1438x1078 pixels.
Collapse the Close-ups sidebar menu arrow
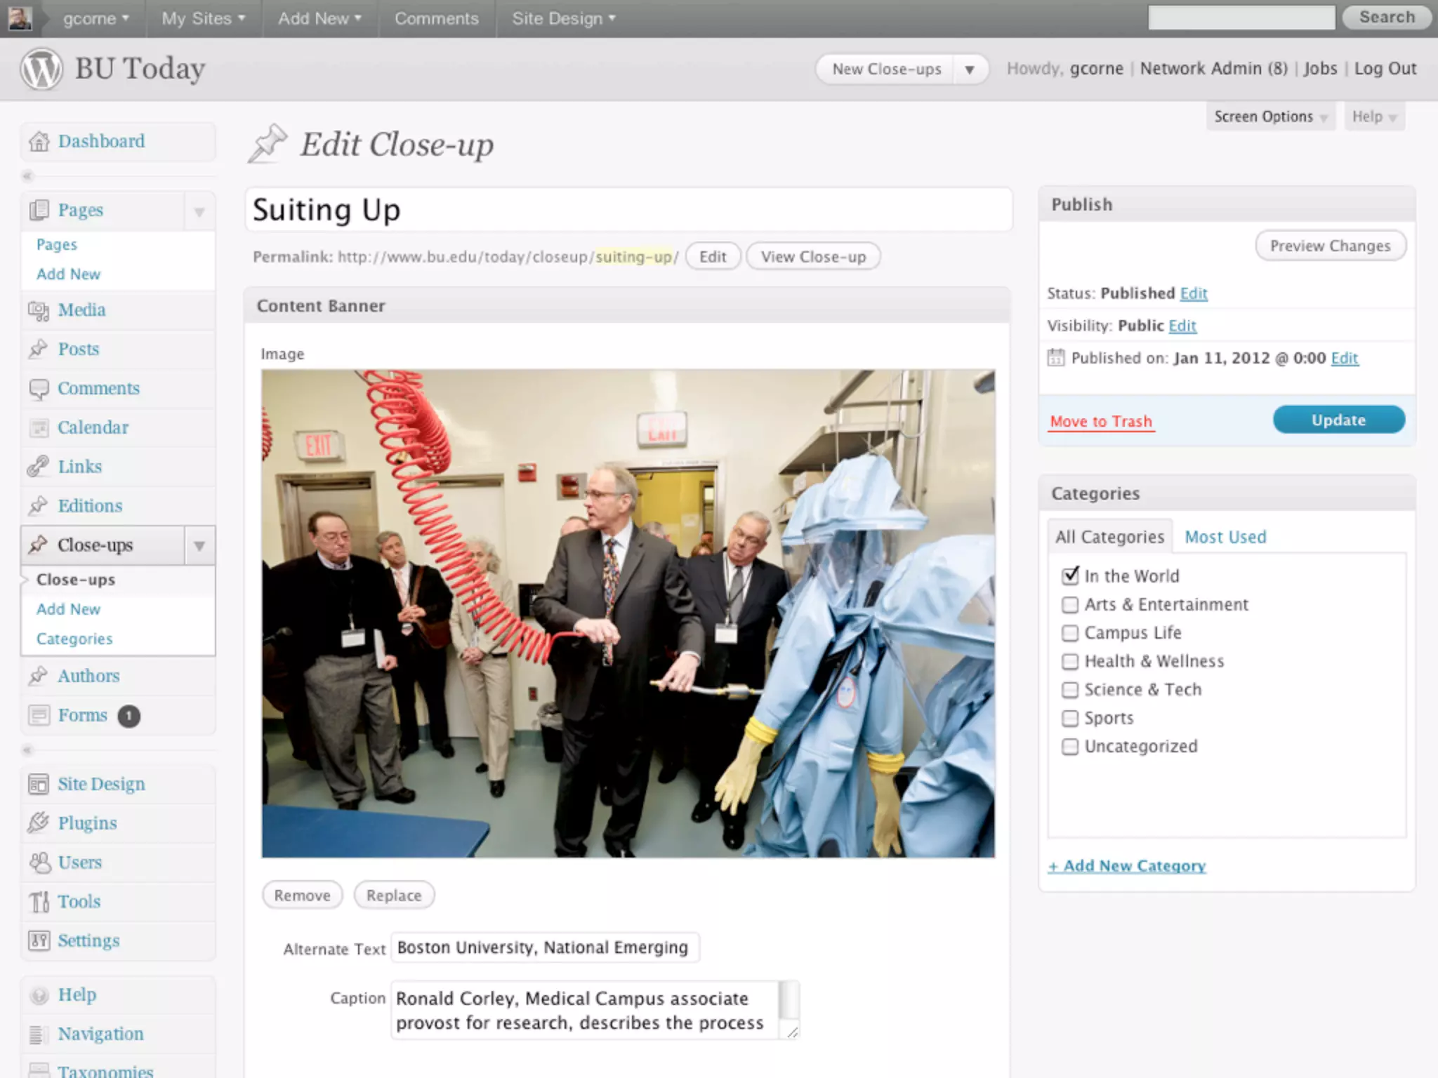tap(199, 545)
